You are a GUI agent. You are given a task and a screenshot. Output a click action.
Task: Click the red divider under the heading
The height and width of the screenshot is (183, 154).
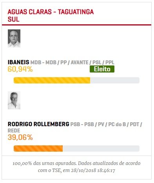tap(76, 25)
